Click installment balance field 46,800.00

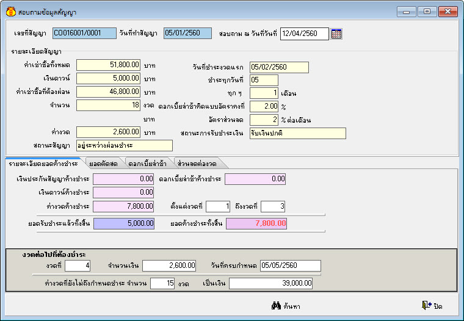click(x=108, y=92)
